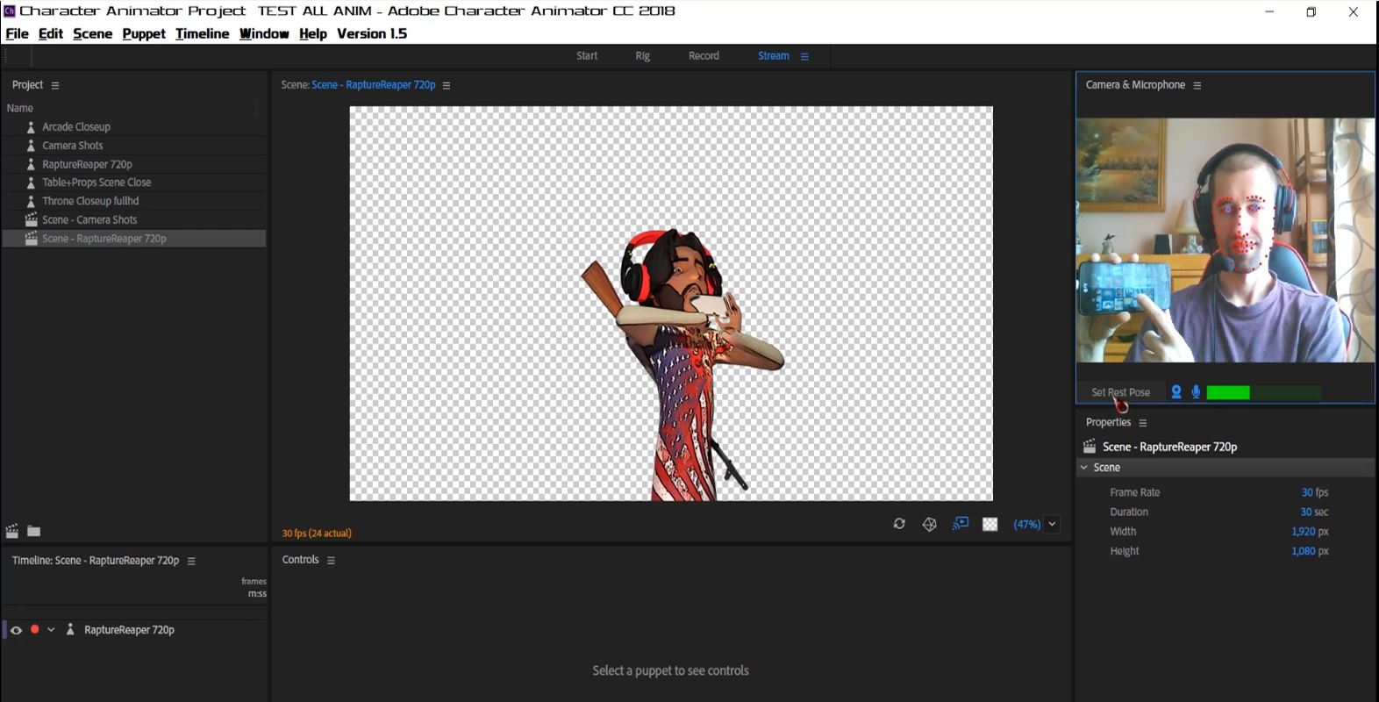Open the Timeline menu
This screenshot has height=702, width=1379.
[x=202, y=33]
